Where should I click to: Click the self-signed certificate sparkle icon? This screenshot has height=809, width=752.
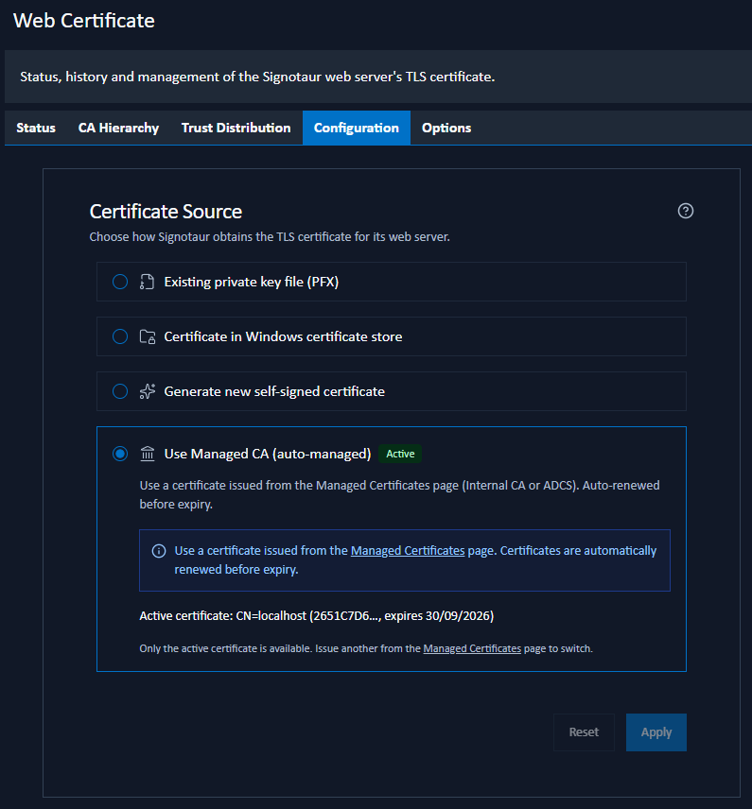tap(148, 391)
